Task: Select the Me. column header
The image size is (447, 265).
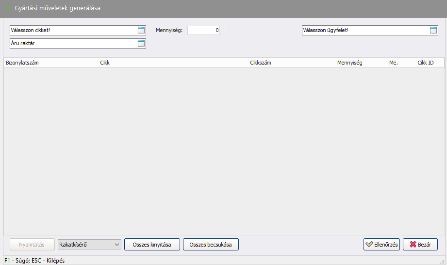Action: point(393,63)
